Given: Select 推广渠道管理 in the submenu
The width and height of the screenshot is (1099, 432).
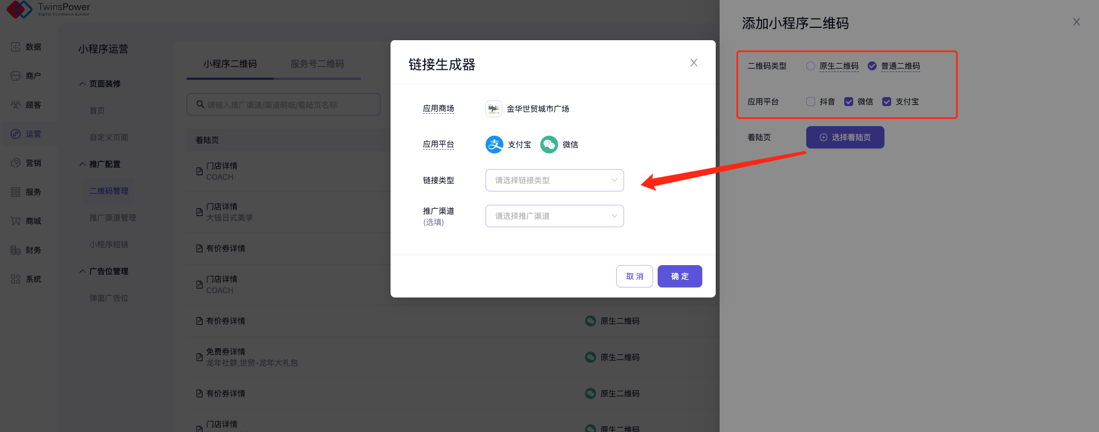Looking at the screenshot, I should (x=112, y=218).
